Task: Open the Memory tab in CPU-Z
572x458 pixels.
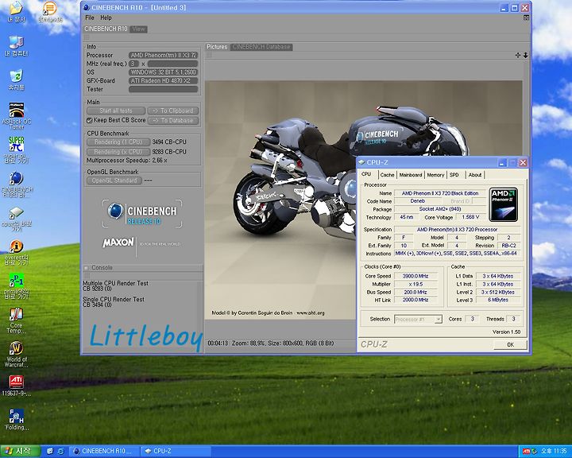Action: point(435,175)
